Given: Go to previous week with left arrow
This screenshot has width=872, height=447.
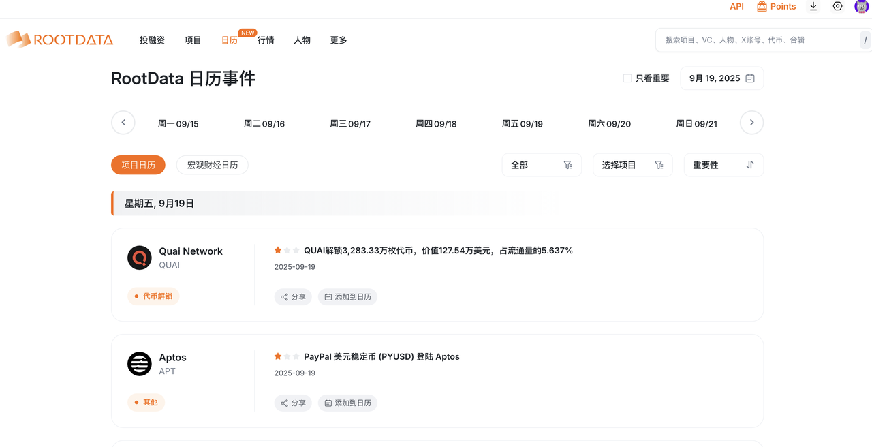Looking at the screenshot, I should [123, 123].
